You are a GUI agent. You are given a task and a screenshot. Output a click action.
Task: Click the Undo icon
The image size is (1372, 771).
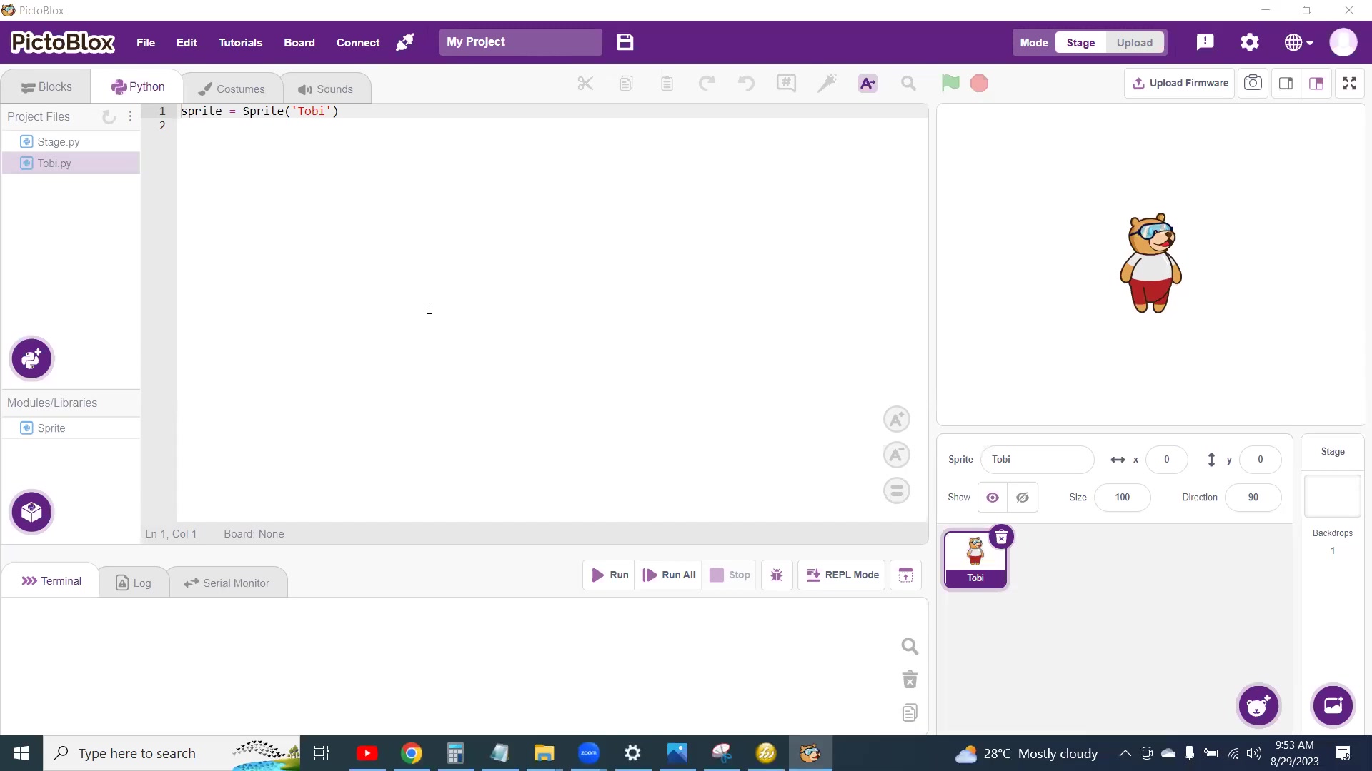(746, 83)
